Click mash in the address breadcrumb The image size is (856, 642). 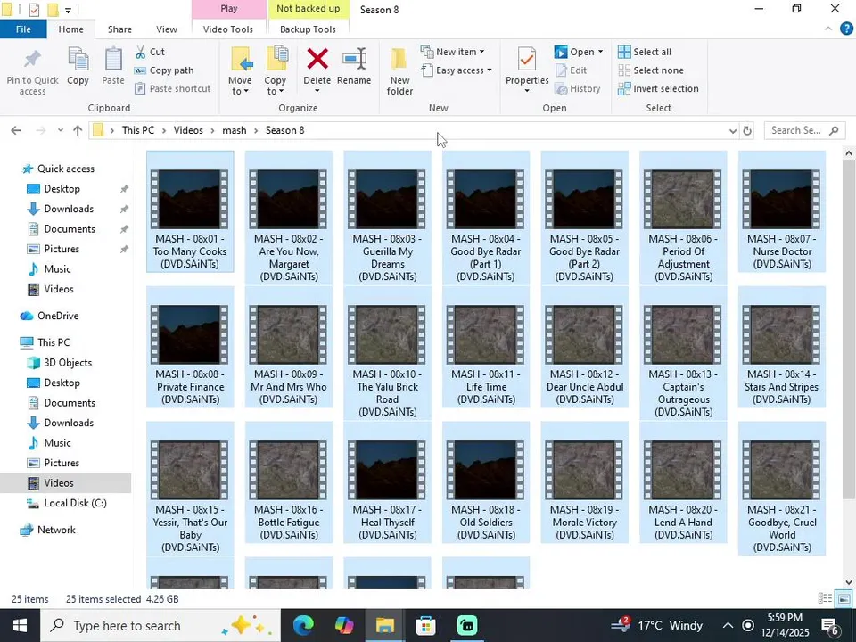pyautogui.click(x=235, y=130)
